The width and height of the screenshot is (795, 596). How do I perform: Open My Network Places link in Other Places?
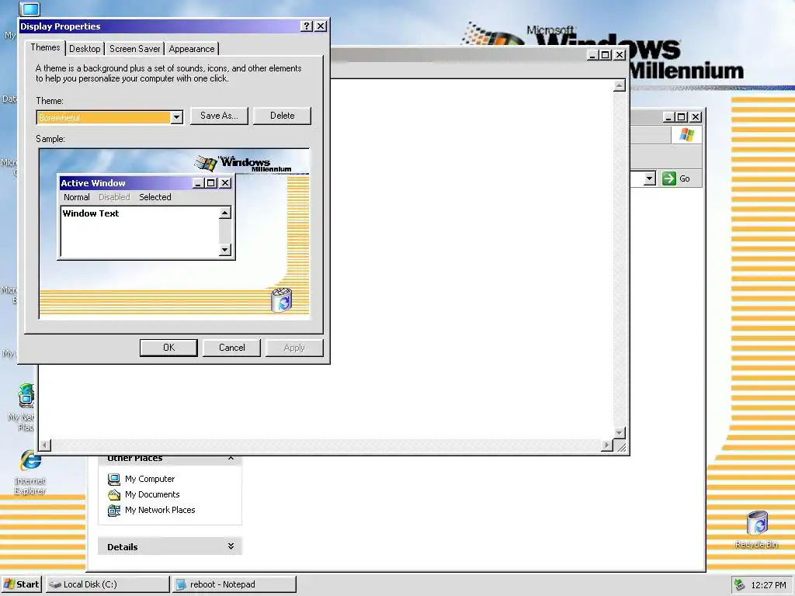[160, 510]
